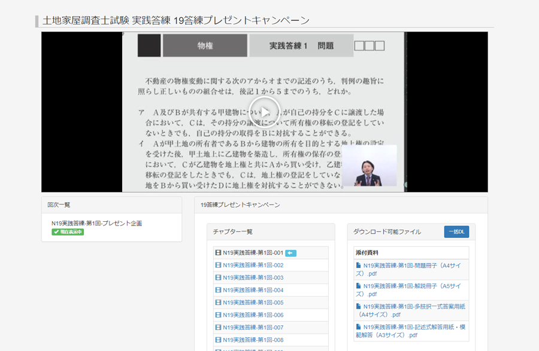Click the file icon for 多肢択一式答案用紙 PDF
Viewport: 539px width, 351px height.
coord(358,307)
